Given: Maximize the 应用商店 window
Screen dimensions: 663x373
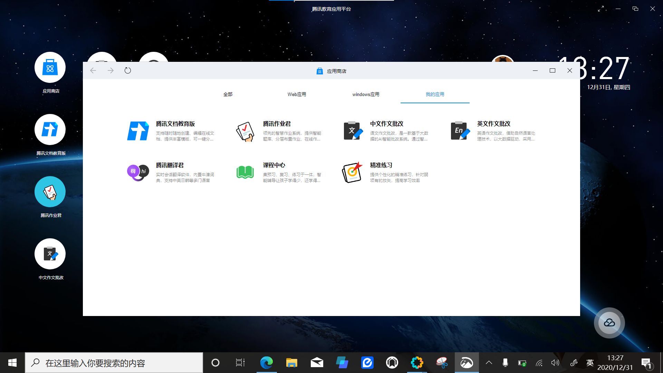Looking at the screenshot, I should [552, 70].
